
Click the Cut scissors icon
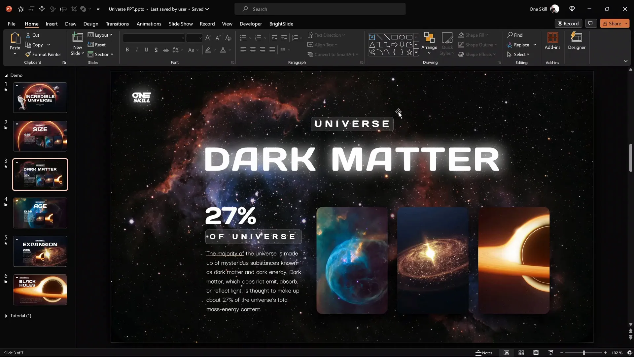(x=28, y=35)
